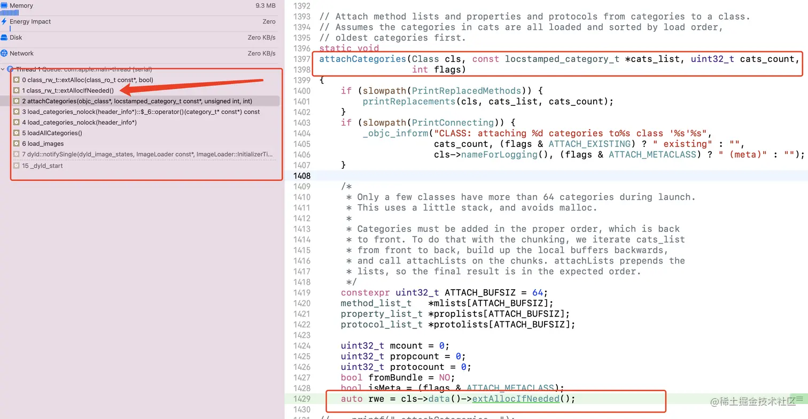
Task: Click the extAllocIfNeeded call in line 1429
Action: click(516, 399)
